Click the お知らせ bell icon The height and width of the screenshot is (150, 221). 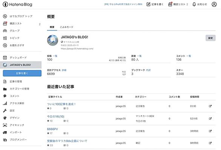(194, 5)
